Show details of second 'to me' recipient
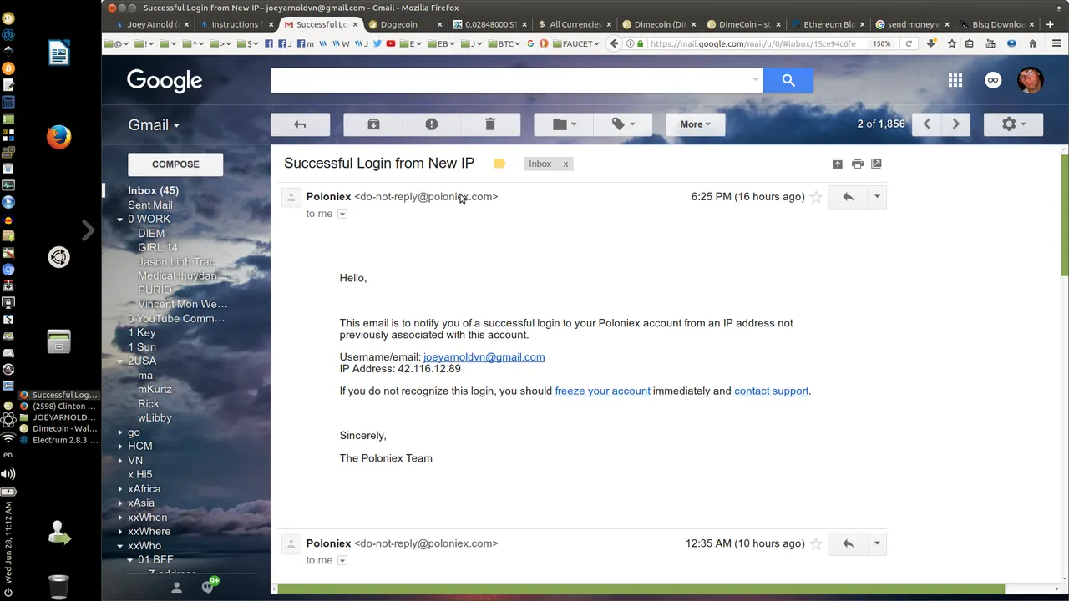The image size is (1069, 601). click(x=342, y=560)
